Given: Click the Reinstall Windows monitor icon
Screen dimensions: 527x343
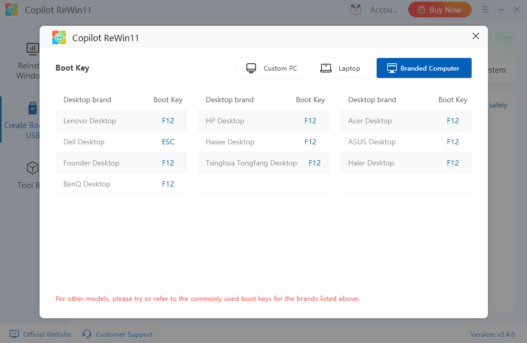Looking at the screenshot, I should (33, 49).
